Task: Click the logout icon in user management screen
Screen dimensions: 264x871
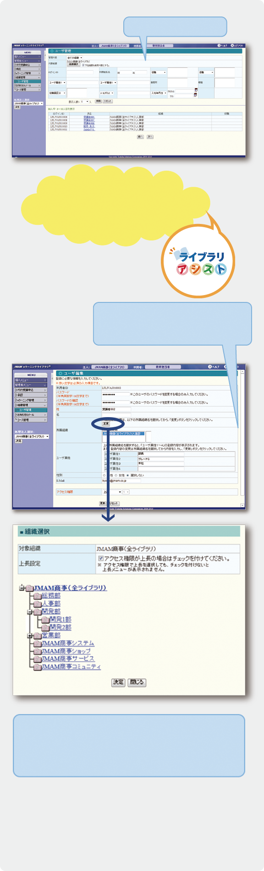Action: point(232,45)
